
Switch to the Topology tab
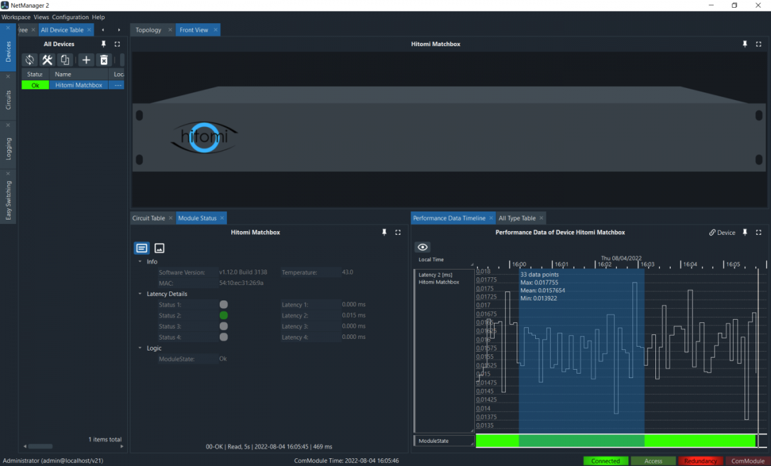tap(149, 30)
